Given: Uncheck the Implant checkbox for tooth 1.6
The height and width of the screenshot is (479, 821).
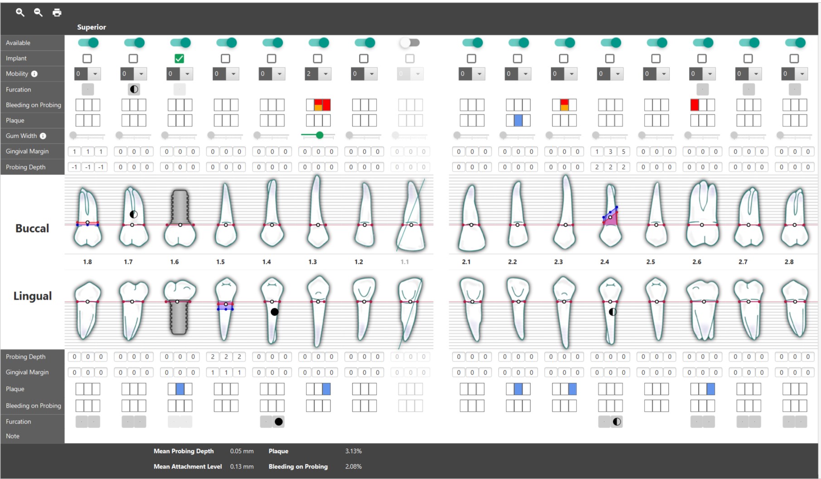Looking at the screenshot, I should pyautogui.click(x=179, y=59).
